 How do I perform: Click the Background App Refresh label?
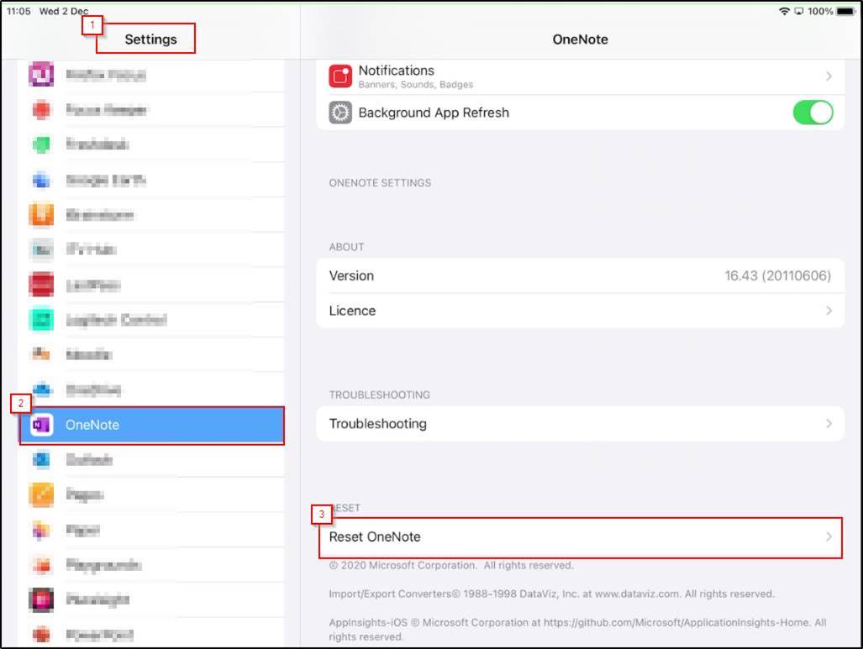(434, 113)
